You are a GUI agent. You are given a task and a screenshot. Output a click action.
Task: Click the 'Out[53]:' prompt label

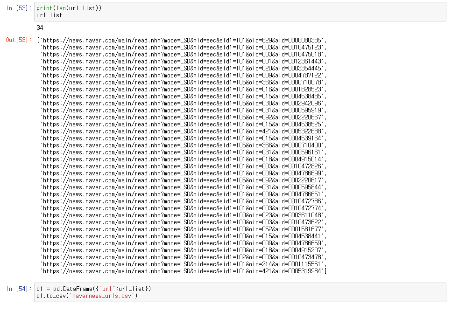coord(19,40)
